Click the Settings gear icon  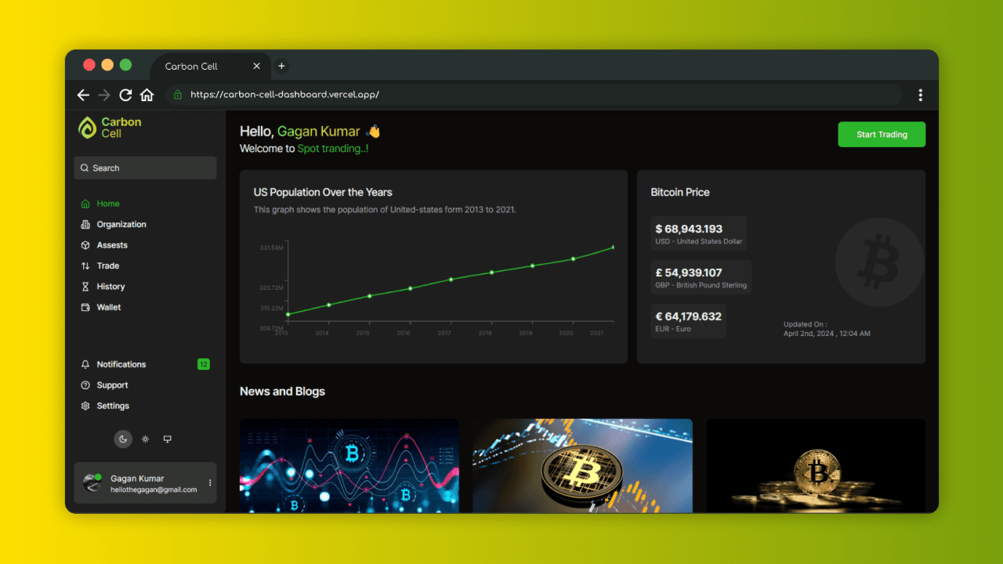85,406
